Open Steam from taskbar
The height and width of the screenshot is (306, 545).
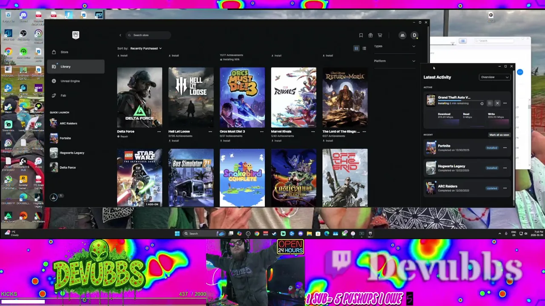click(x=274, y=233)
